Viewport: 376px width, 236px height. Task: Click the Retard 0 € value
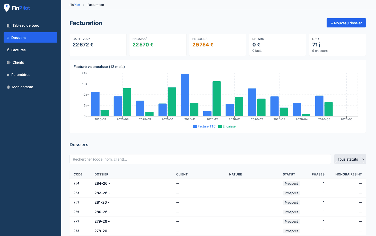pyautogui.click(x=256, y=45)
